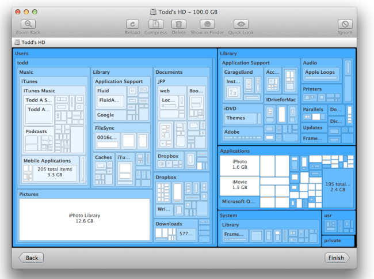The height and width of the screenshot is (279, 374).
Task: Choose the iMovie 1.5 GB block
Action: tap(239, 187)
